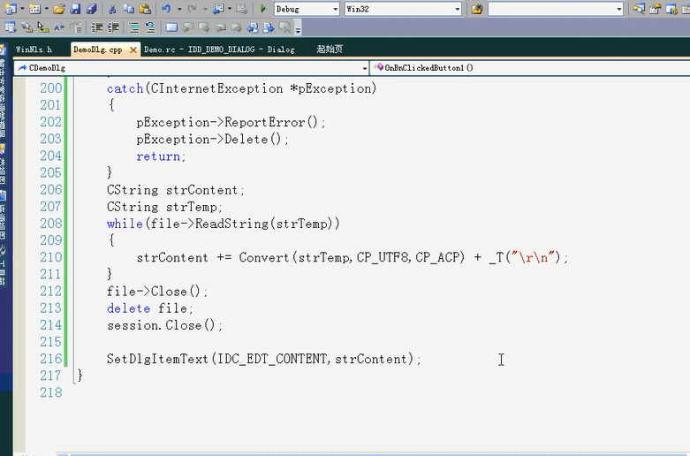Click the Display Word Completion icon
690x456 pixels.
click(x=59, y=27)
